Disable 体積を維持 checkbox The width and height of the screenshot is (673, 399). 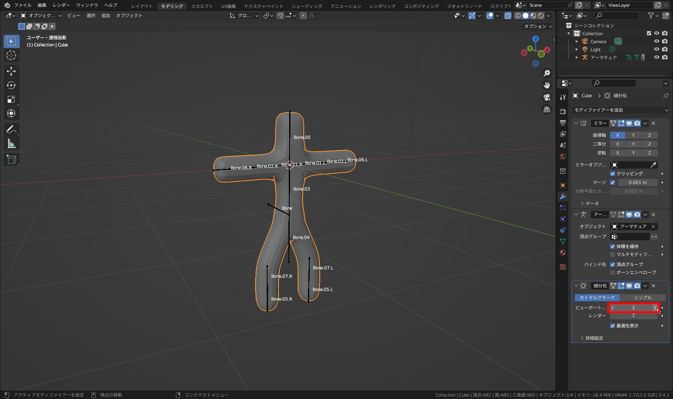pyautogui.click(x=613, y=247)
